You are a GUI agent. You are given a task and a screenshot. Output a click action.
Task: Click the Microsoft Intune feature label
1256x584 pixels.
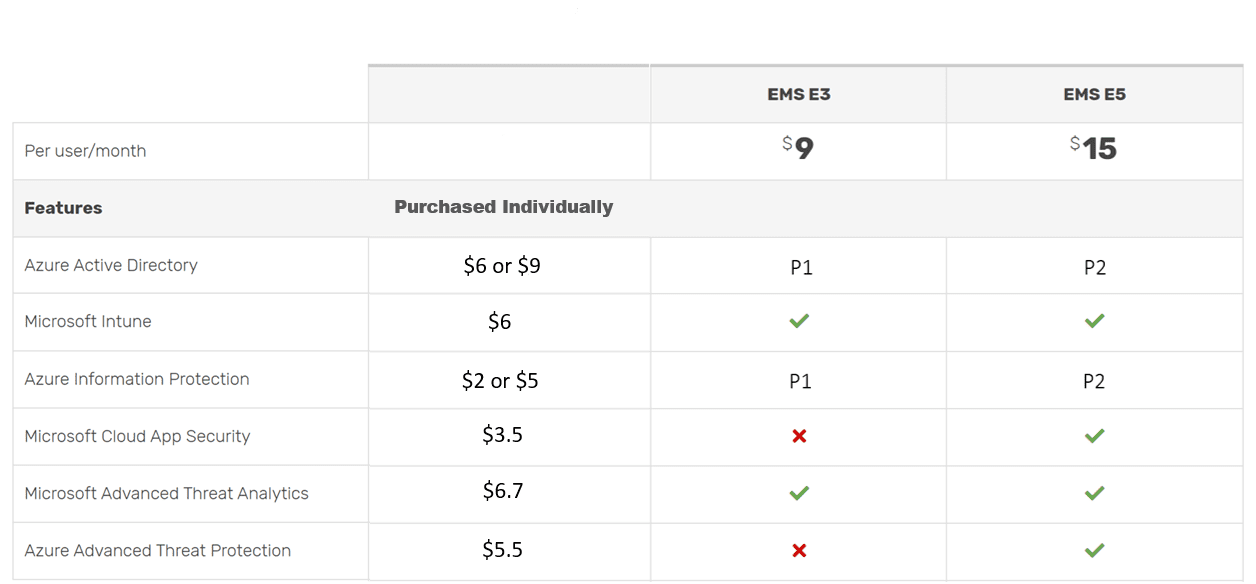coord(88,321)
